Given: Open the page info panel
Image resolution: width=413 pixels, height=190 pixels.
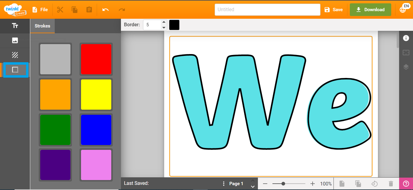Looking at the screenshot, I should (x=406, y=38).
